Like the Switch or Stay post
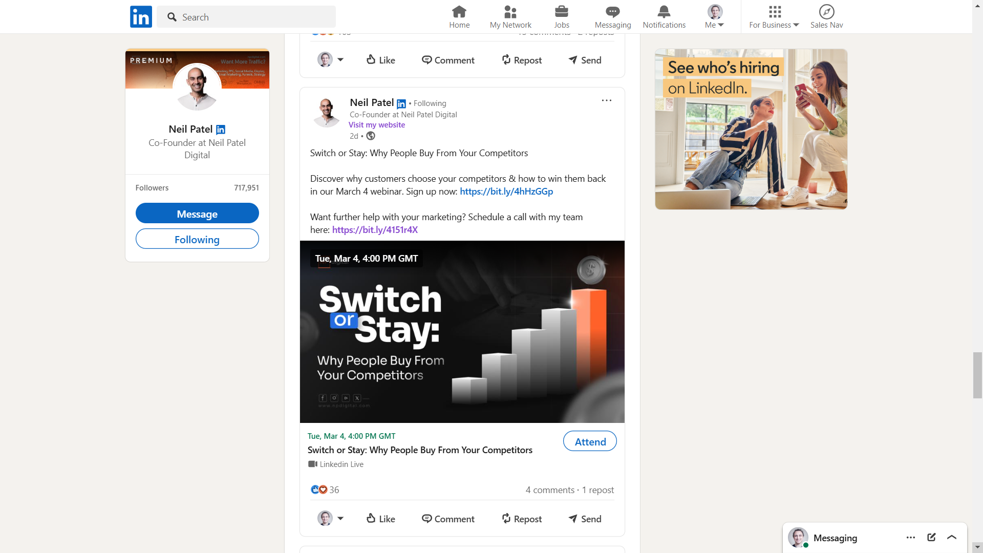 point(381,519)
